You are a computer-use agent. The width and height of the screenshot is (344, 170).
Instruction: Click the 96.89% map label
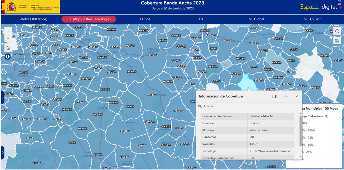(114, 102)
